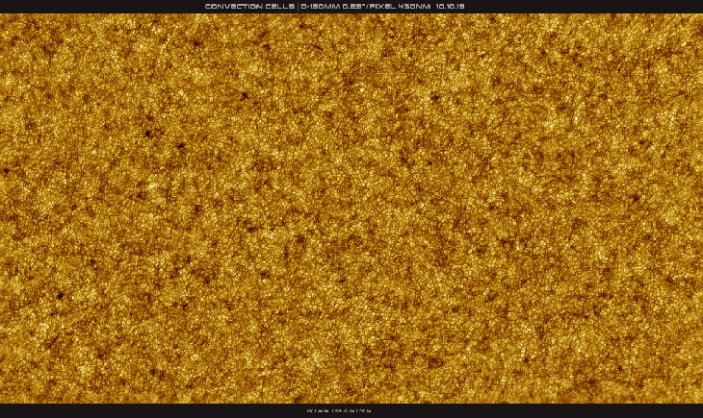The height and width of the screenshot is (418, 703).
Task: Click the date 10.10.15 in the header
Action: [450, 7]
